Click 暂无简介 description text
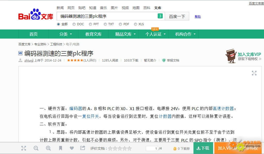Image resolution: width=264 pixels, height=154 pixels. tap(150, 60)
